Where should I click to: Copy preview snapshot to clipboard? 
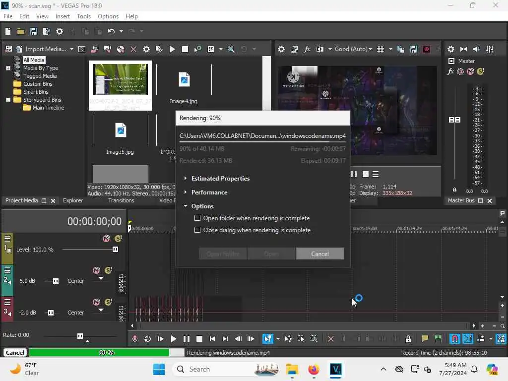[401, 49]
